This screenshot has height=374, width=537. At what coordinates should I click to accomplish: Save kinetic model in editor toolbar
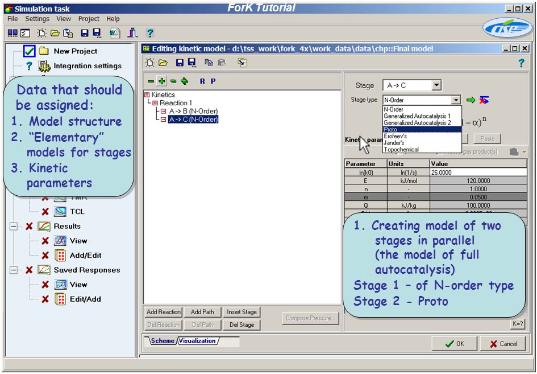[180, 63]
